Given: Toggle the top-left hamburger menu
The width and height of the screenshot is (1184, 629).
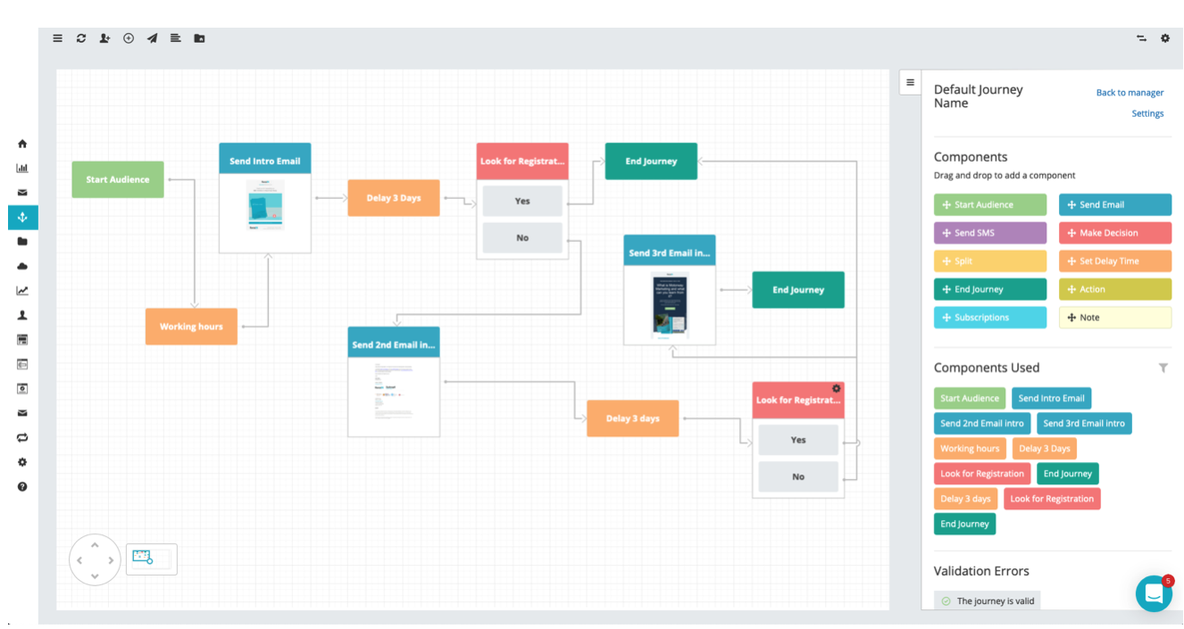Looking at the screenshot, I should point(57,38).
